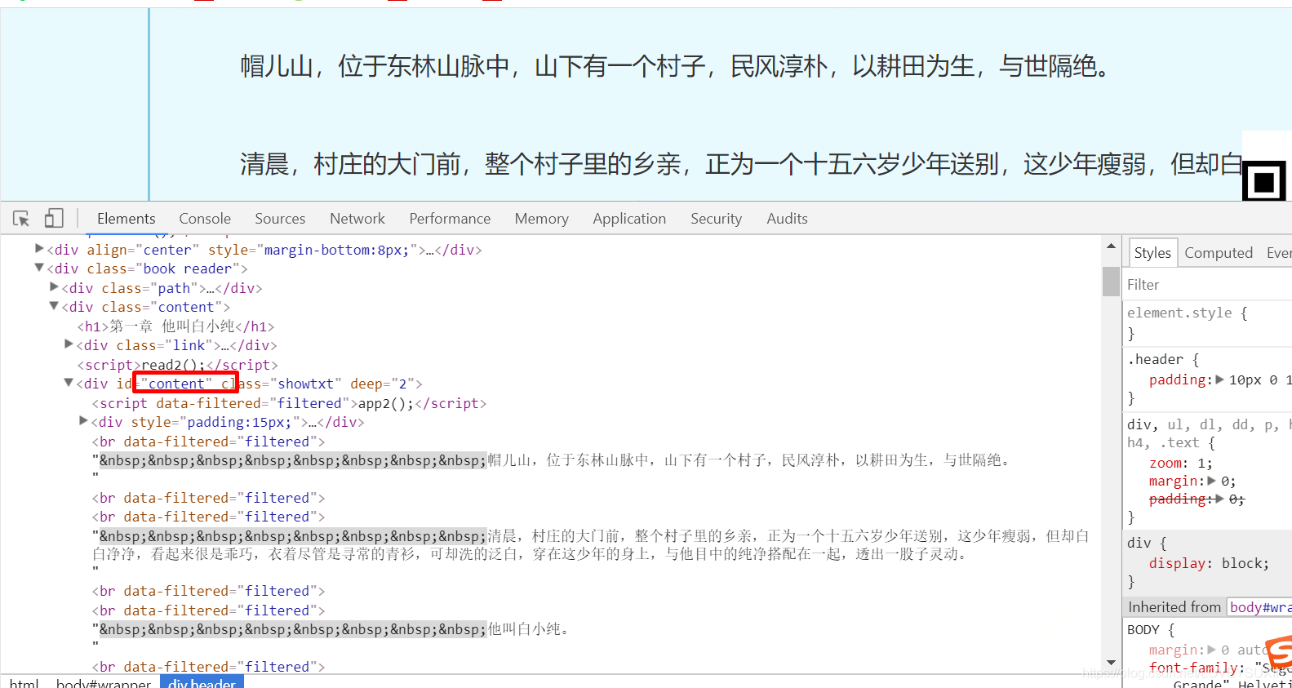Click the DOM tree scroll down arrow
1292x688 pixels.
pyautogui.click(x=1111, y=662)
